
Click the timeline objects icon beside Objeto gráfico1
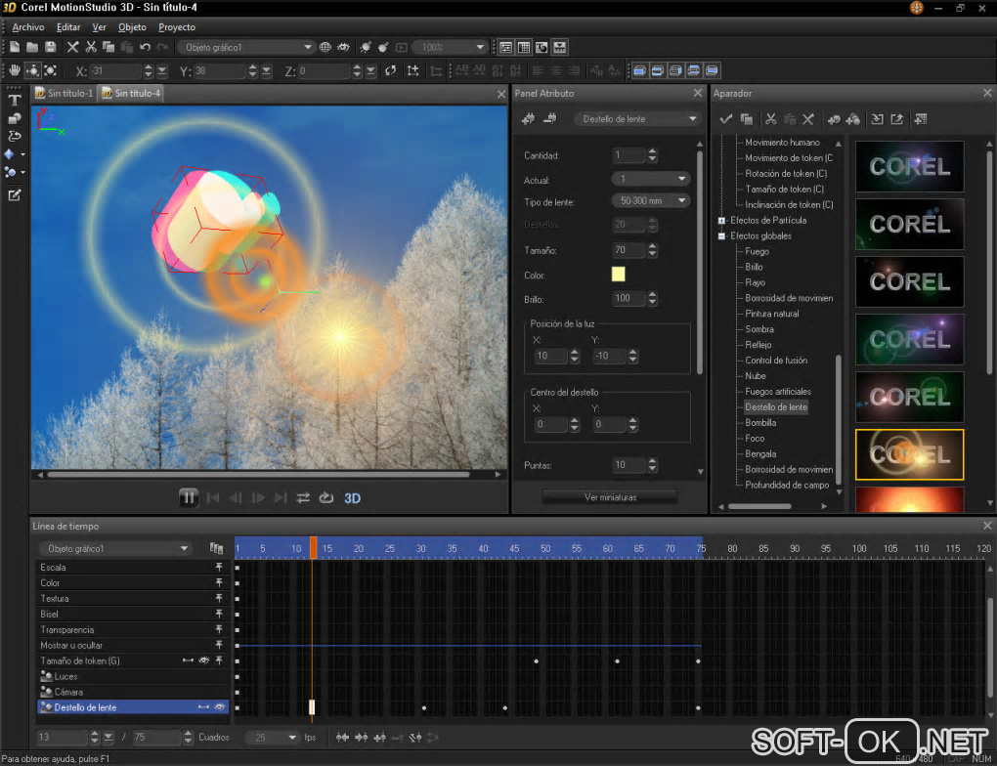[216, 548]
